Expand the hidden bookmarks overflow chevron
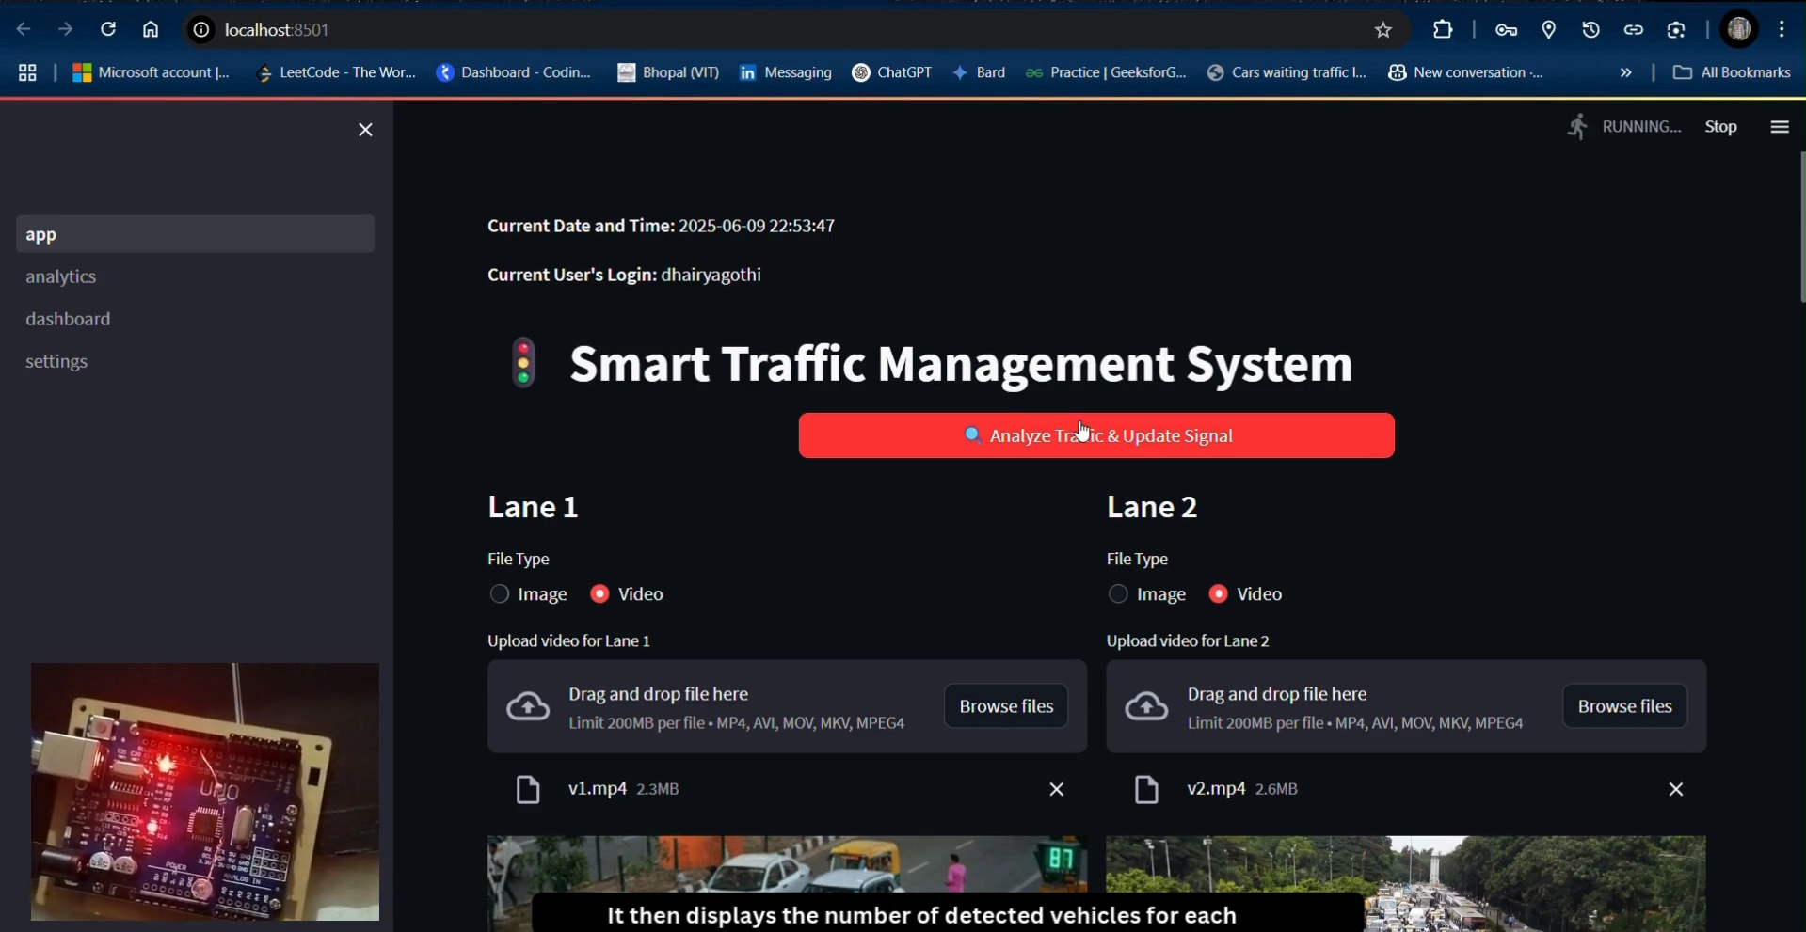The image size is (1806, 932). tap(1625, 73)
